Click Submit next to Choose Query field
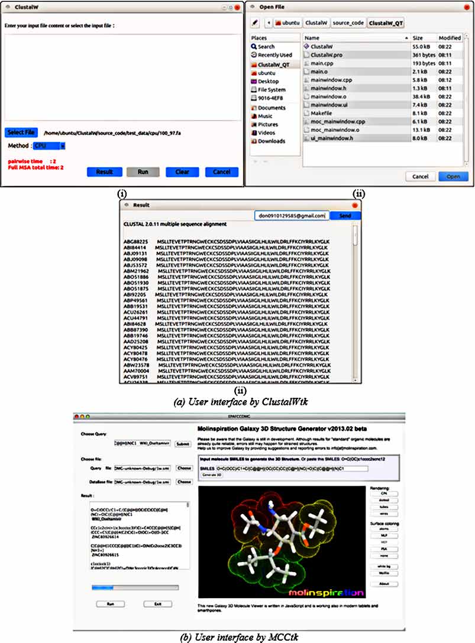Screen dimensions: 475x643 tap(183, 444)
